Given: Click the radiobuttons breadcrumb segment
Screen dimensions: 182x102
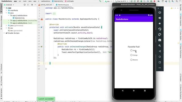Looking at the screenshot, I should pyautogui.click(x=45, y=1).
